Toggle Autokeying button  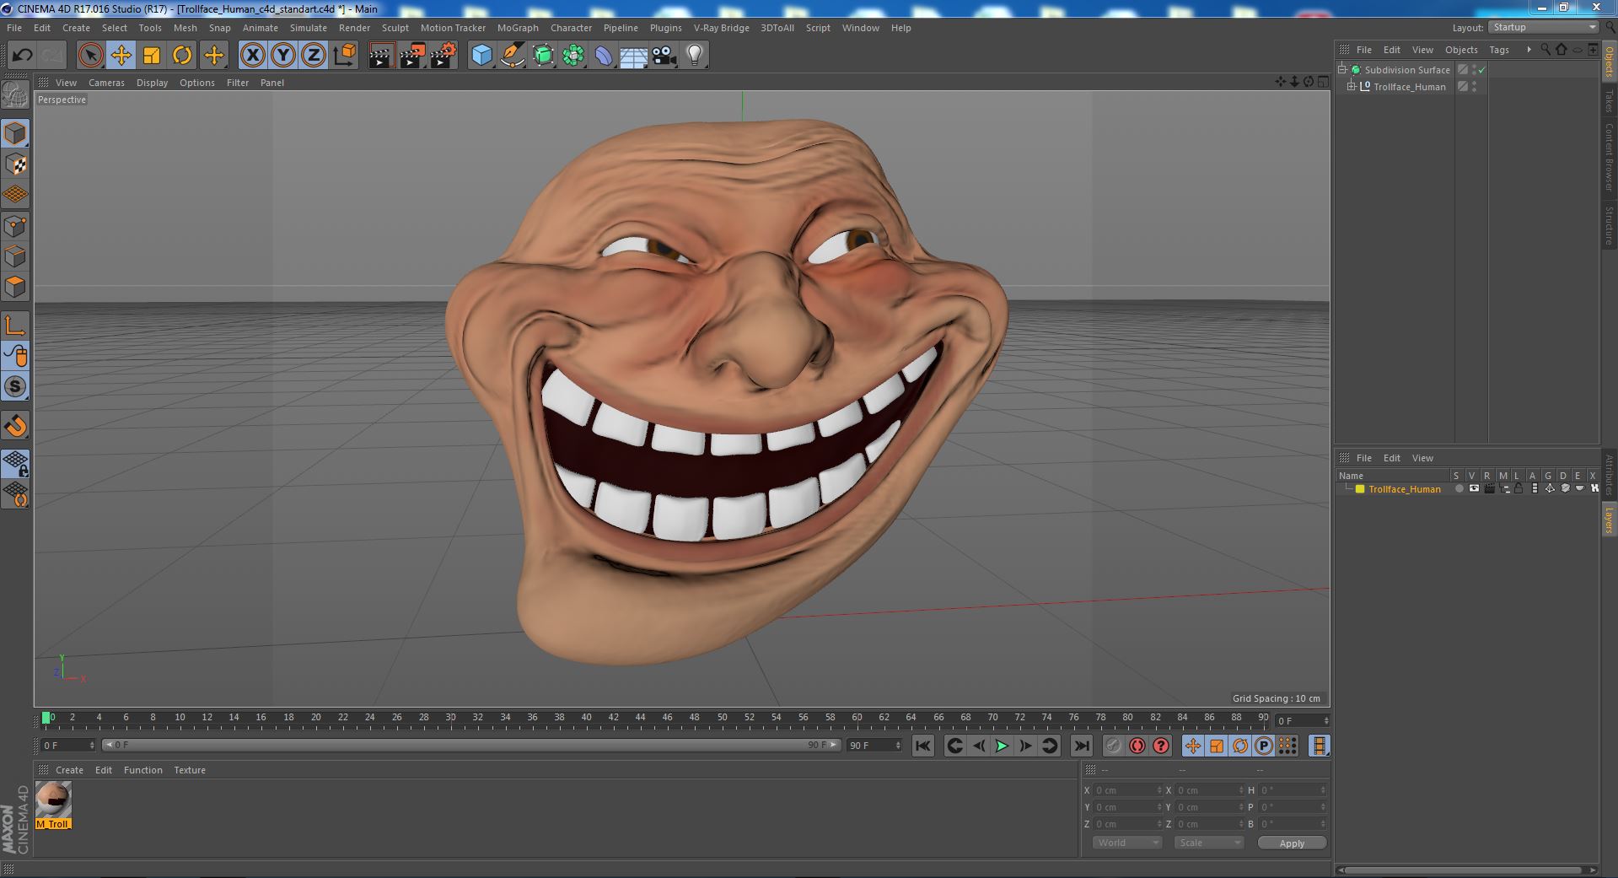click(1137, 746)
